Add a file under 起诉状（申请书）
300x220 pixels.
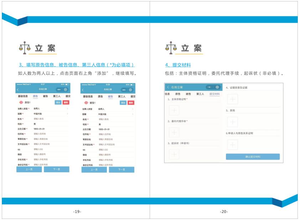coord(174,154)
